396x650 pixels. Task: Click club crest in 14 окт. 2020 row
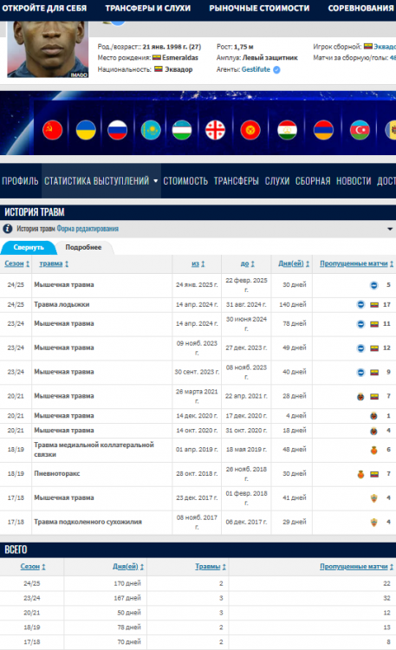[x=374, y=431]
